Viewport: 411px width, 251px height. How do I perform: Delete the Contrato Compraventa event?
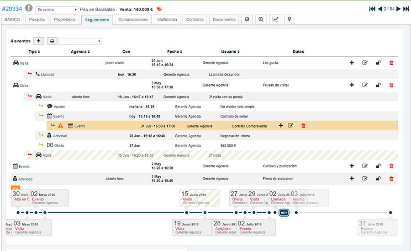(303, 126)
